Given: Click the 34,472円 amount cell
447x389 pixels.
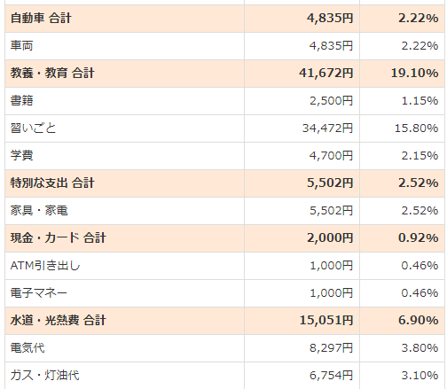Looking at the screenshot, I should (x=302, y=128).
